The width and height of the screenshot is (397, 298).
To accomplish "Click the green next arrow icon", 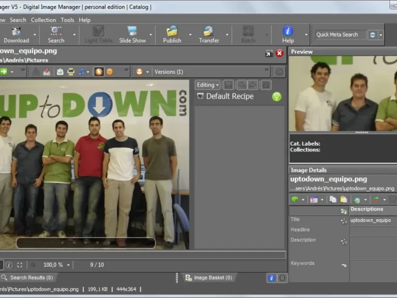I will tap(3, 72).
